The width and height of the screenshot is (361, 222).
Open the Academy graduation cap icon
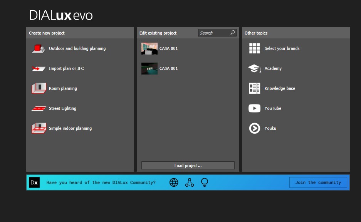point(254,68)
